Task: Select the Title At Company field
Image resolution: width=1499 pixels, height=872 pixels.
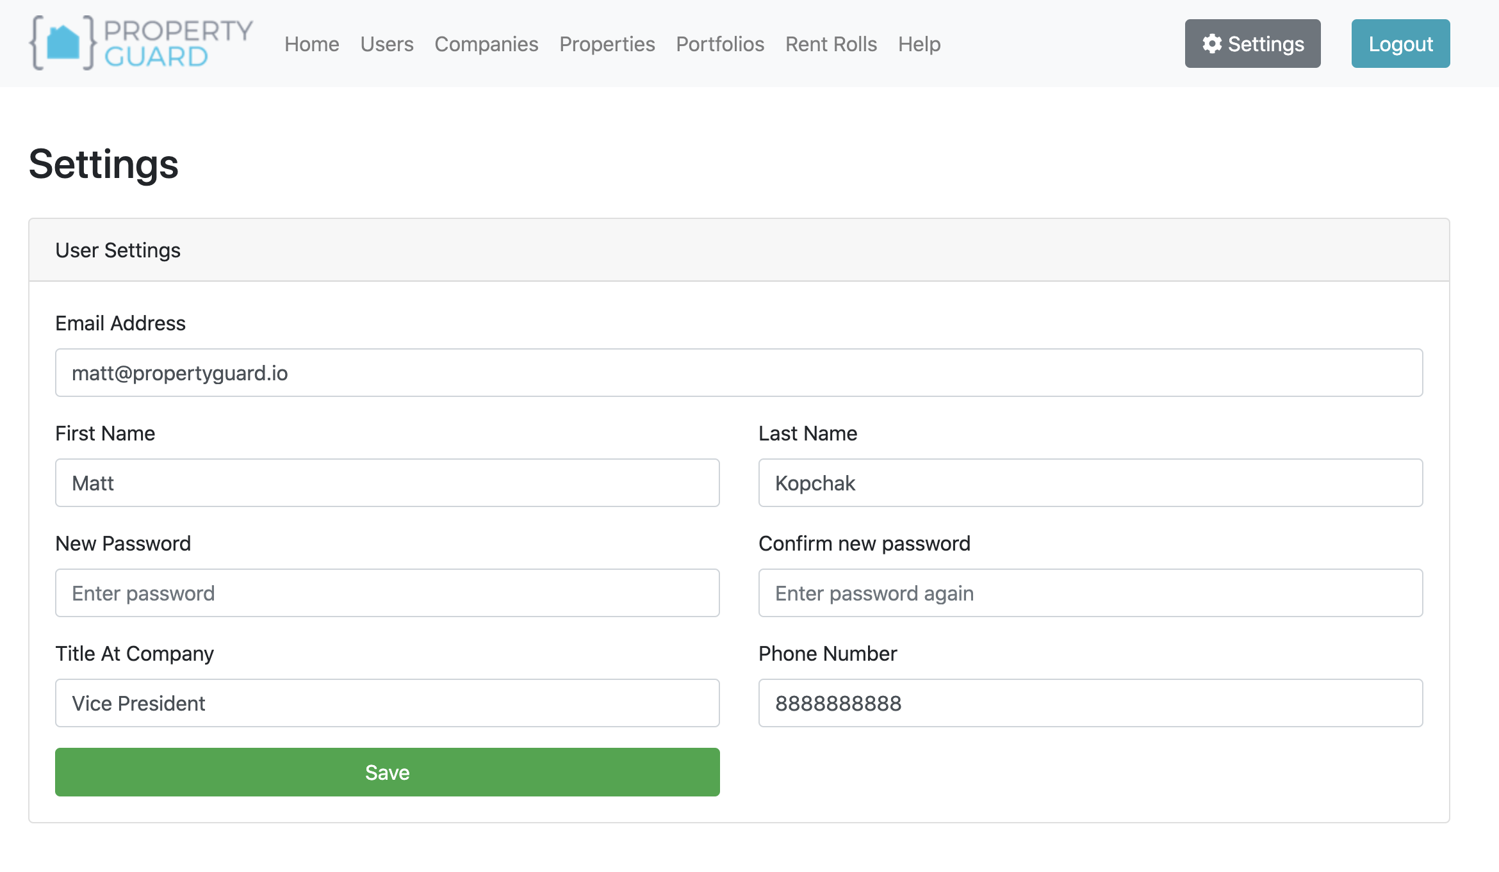Action: 386,703
